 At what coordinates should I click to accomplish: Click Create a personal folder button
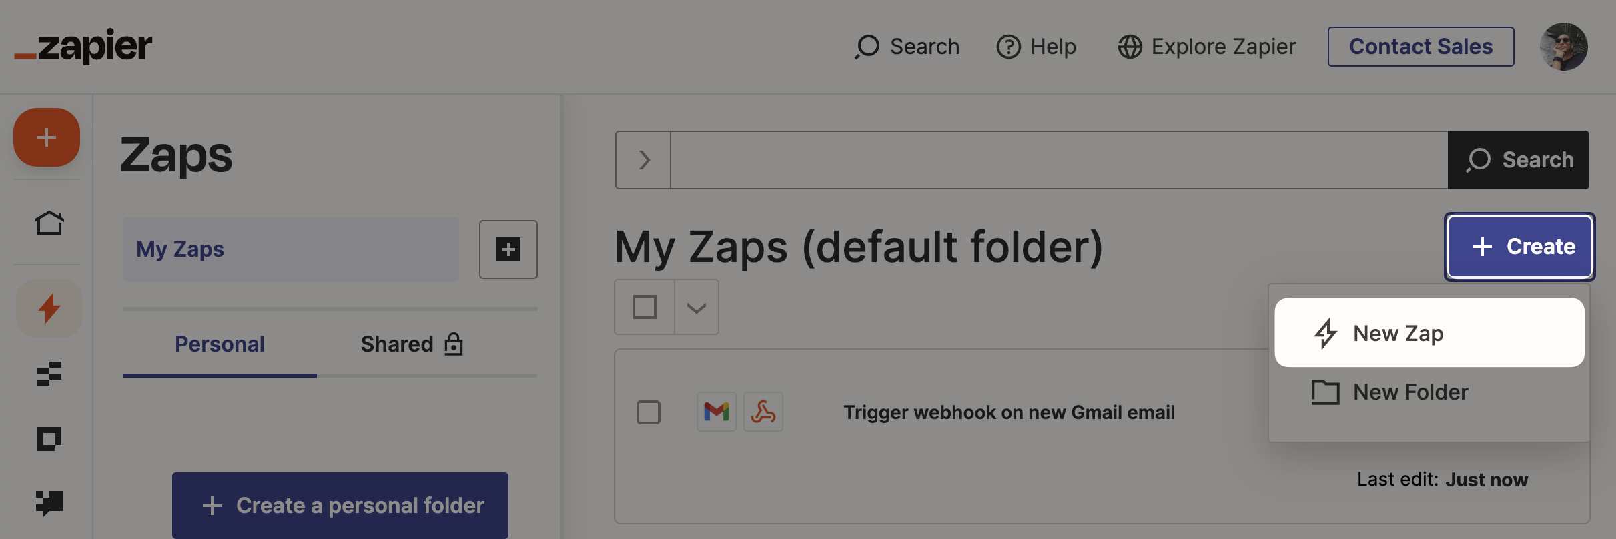[340, 506]
